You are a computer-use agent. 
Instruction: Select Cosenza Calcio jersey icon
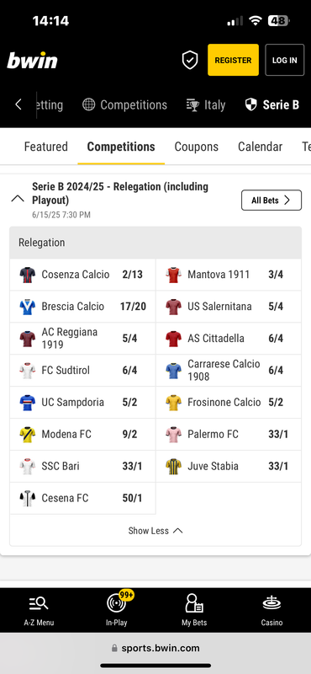click(28, 275)
